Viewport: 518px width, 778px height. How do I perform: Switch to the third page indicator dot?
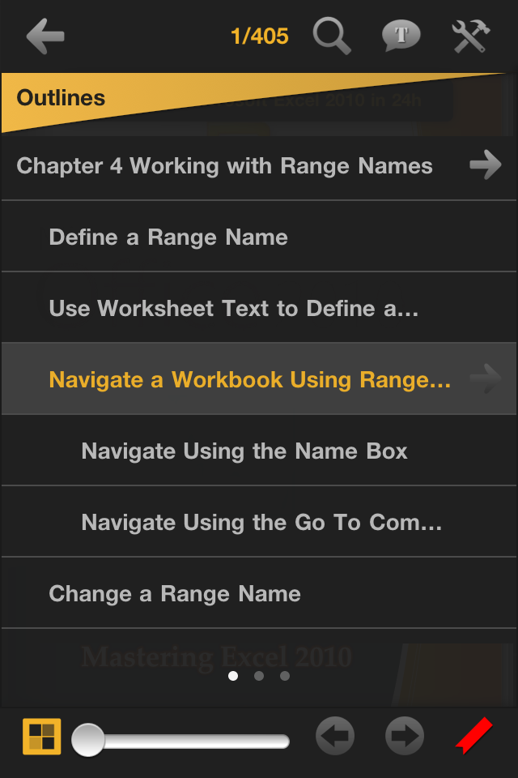(285, 676)
